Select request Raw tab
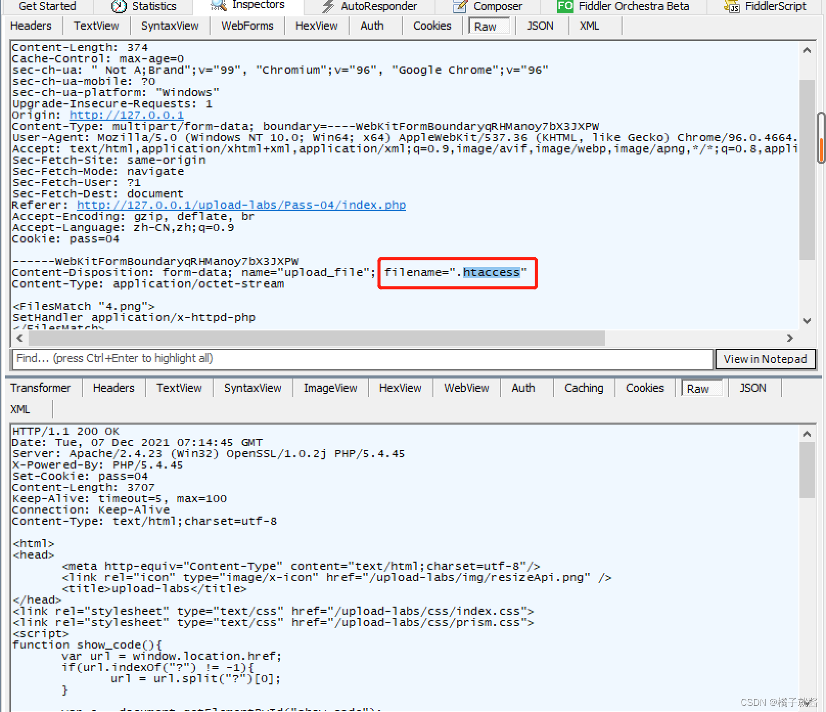Viewport: 826px width, 712px height. (489, 26)
